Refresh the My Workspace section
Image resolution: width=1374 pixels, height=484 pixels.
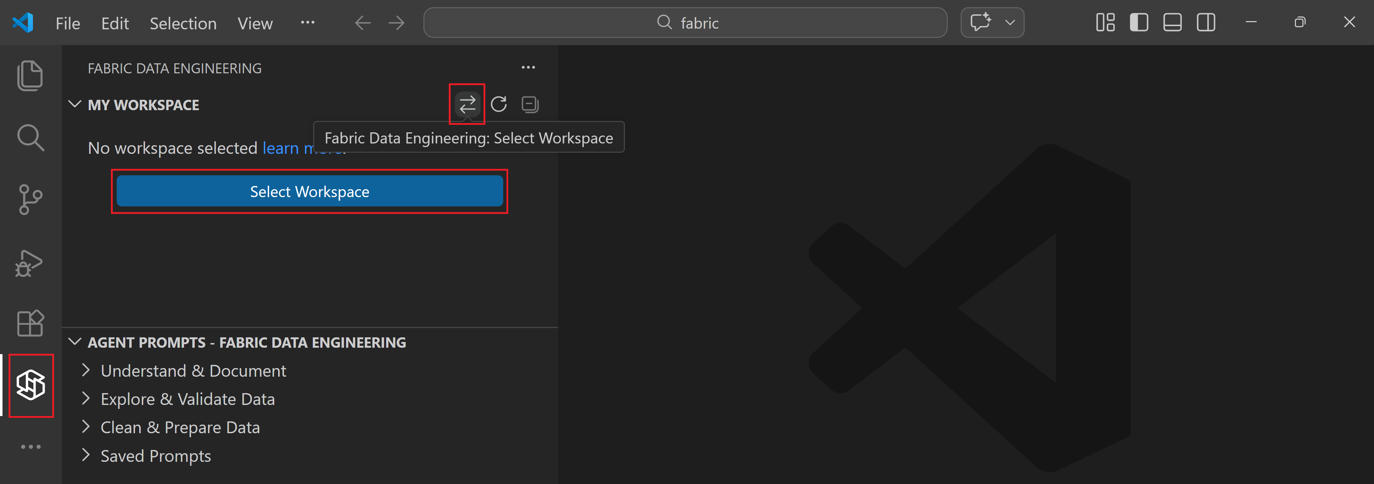tap(499, 104)
